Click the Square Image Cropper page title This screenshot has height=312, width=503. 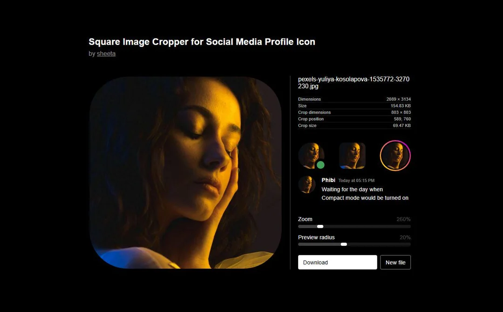pos(202,42)
